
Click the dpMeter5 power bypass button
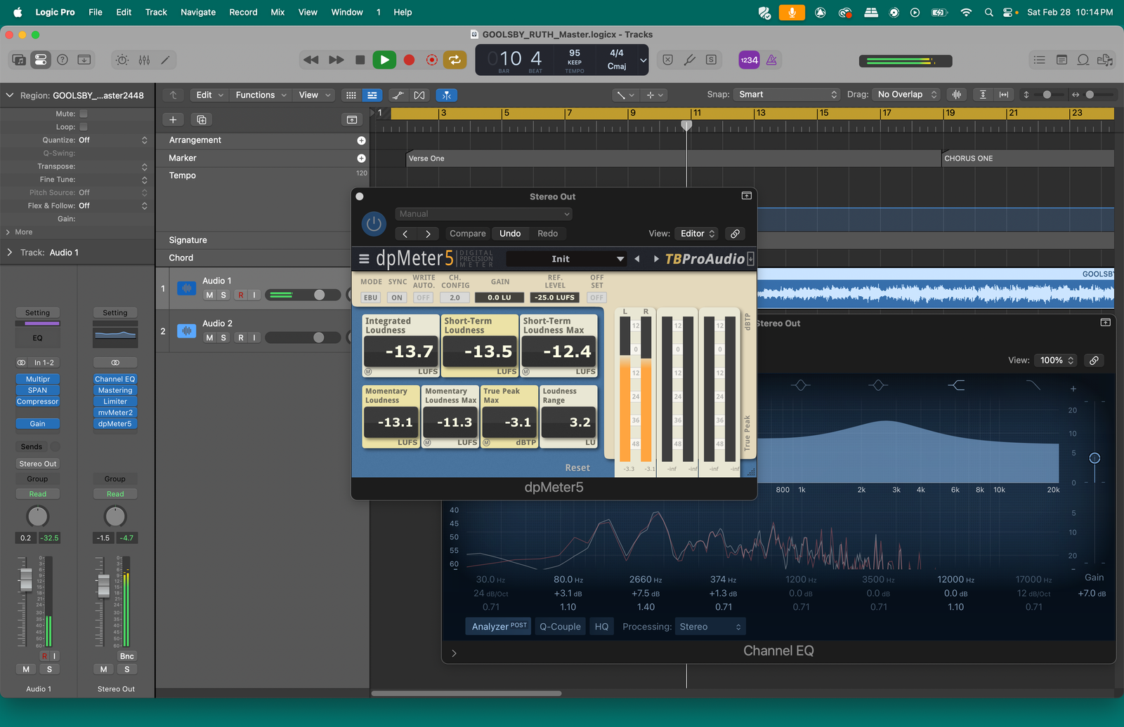click(x=374, y=224)
